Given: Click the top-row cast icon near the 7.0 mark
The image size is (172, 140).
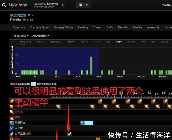Looking at the screenshot, I should 153,101.
